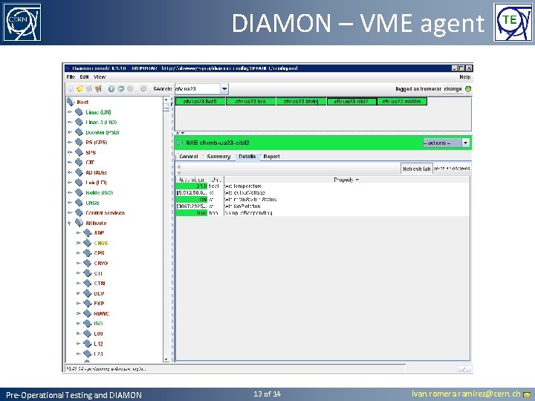
Task: Select the HDWC host group label
Action: (101, 313)
